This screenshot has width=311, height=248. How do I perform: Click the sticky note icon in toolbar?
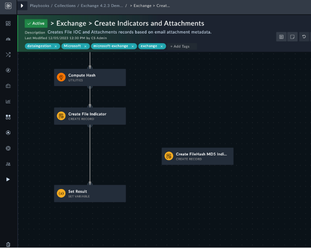[x=292, y=37]
